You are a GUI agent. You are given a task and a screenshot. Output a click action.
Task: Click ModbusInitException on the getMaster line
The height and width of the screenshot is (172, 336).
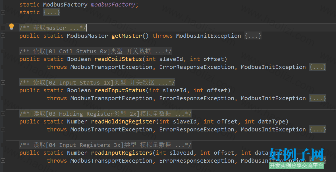tap(208, 36)
